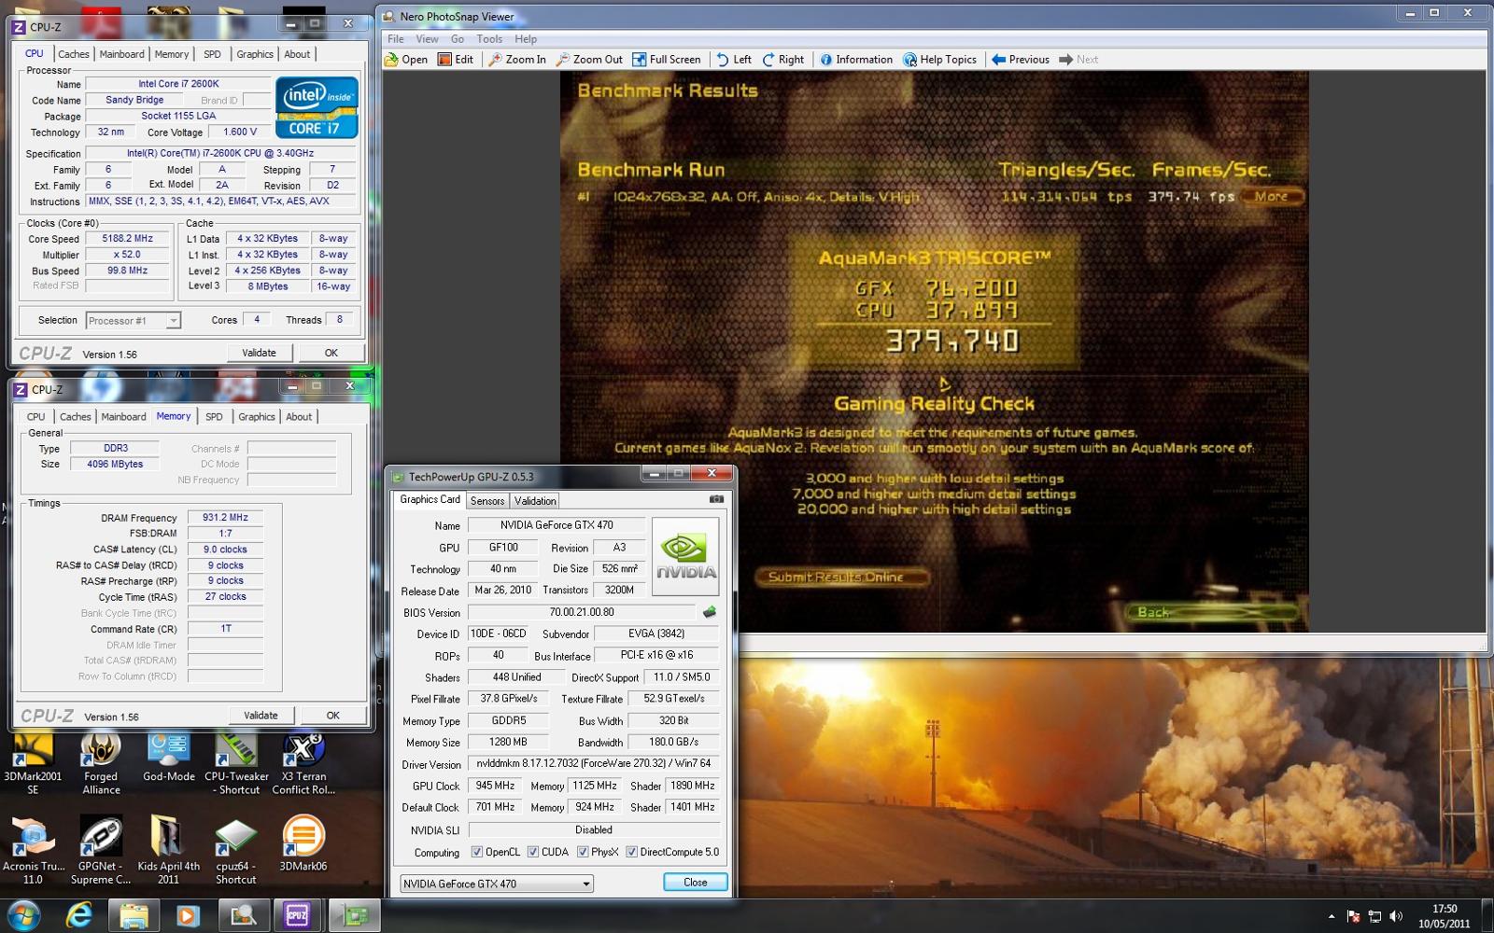Click OK in lower CPU-Z Memory window

tap(332, 716)
